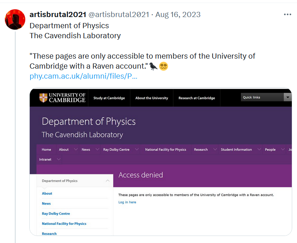297x243 pixels.
Task: Open About the University menu
Action: (x=152, y=98)
